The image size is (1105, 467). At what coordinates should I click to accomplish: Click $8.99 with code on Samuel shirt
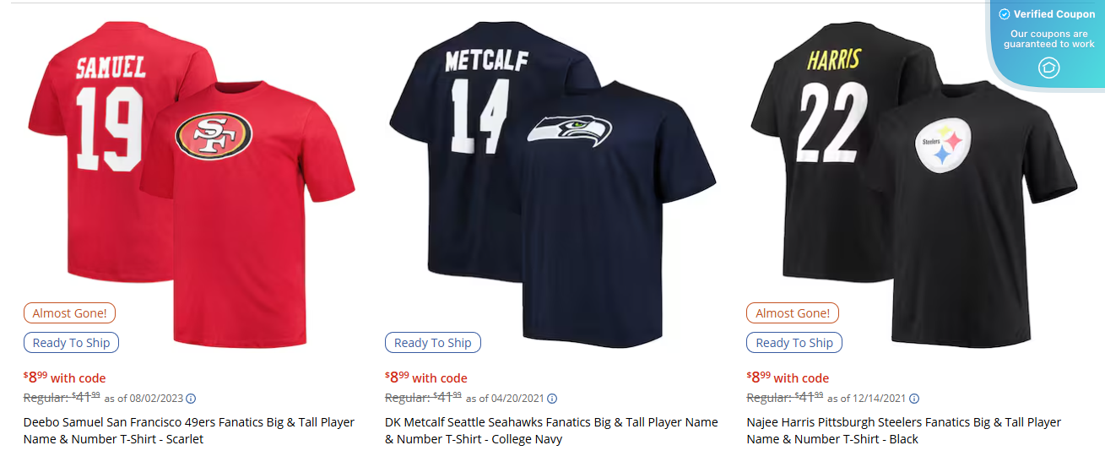point(65,377)
